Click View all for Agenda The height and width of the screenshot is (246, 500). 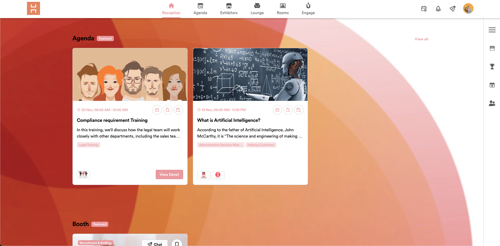[x=421, y=39]
